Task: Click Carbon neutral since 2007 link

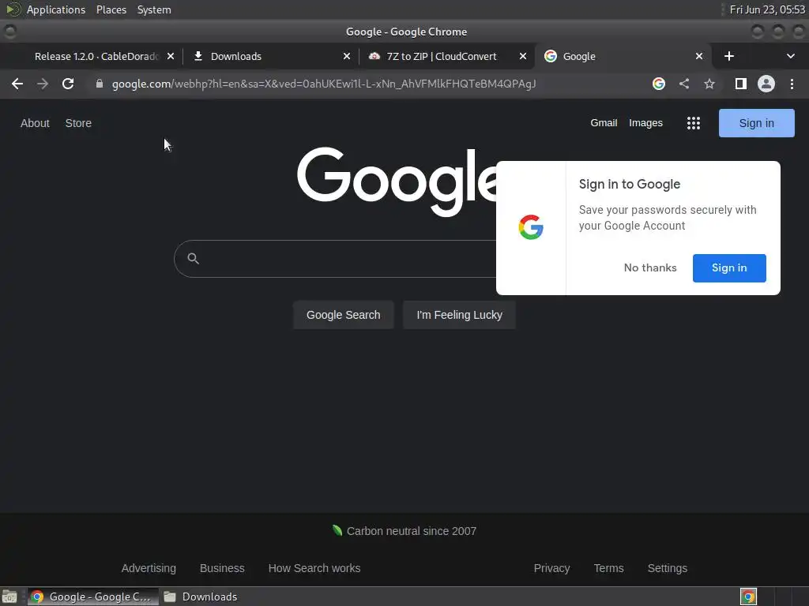Action: point(404,531)
